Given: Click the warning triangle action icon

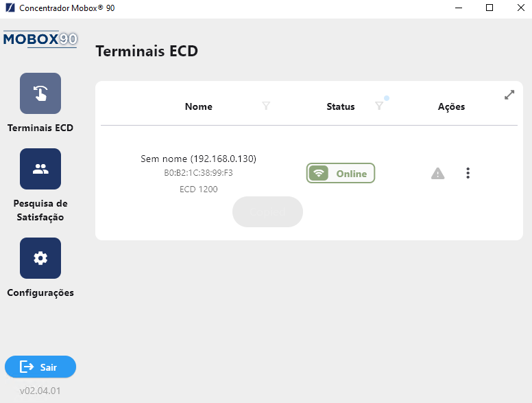Looking at the screenshot, I should click(437, 173).
